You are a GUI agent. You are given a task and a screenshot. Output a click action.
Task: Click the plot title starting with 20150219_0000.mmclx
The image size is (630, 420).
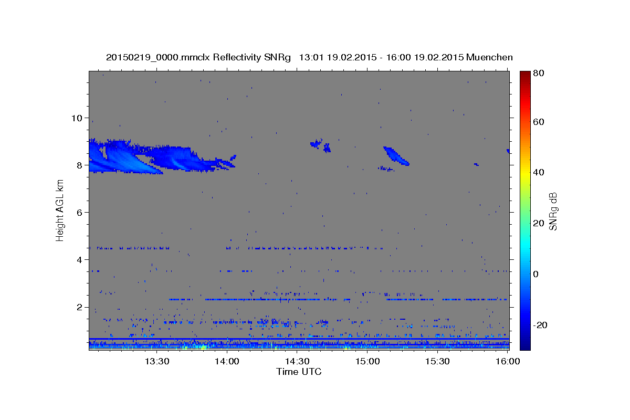(x=309, y=57)
